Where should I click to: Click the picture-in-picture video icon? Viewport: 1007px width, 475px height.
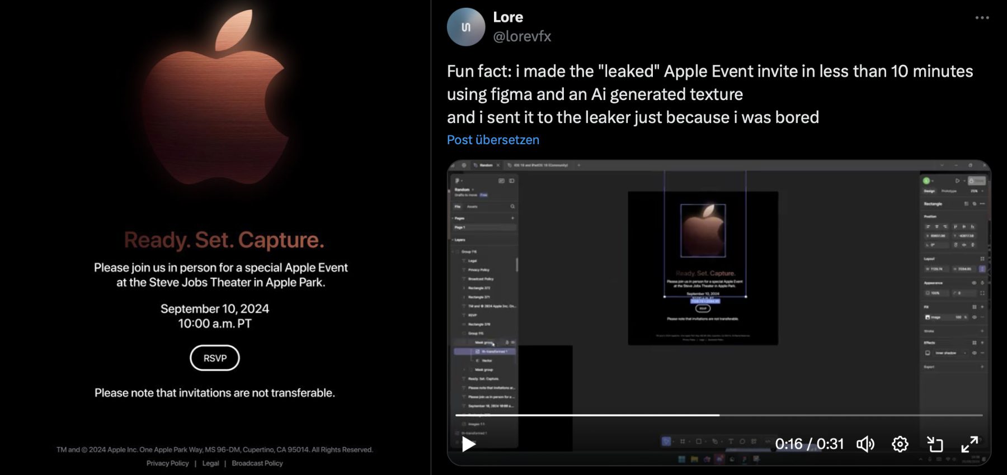coord(935,444)
